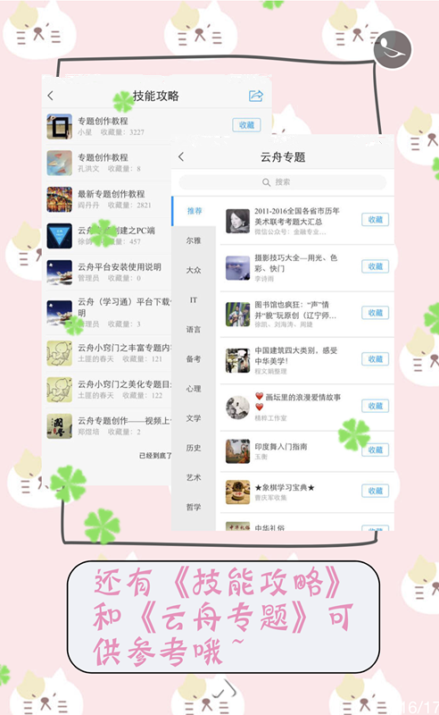Open the 象棋学习宝典 thumbnail
This screenshot has width=439, height=715.
pyautogui.click(x=237, y=492)
